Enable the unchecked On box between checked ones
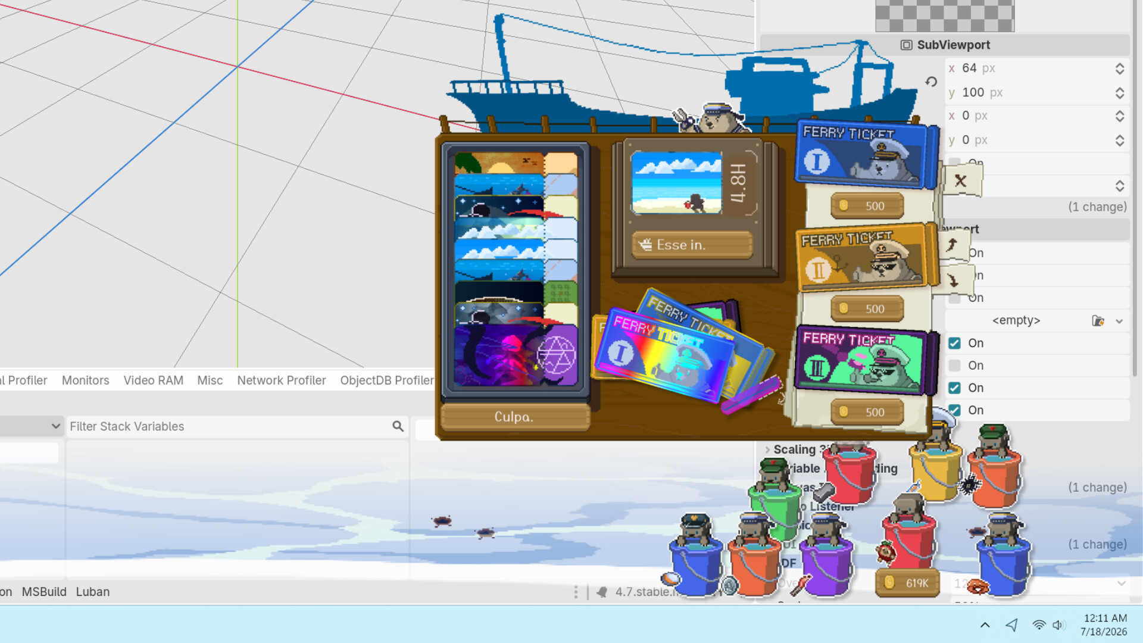Viewport: 1143px width, 643px height. point(954,366)
